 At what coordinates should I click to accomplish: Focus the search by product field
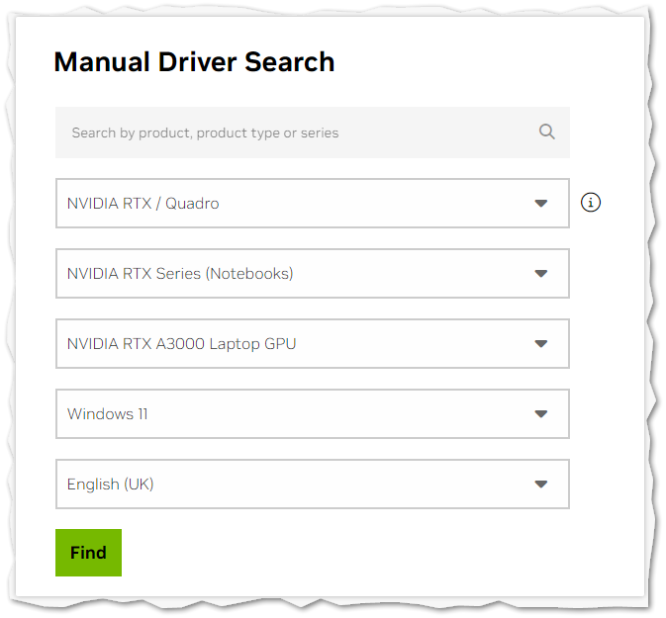(x=312, y=132)
